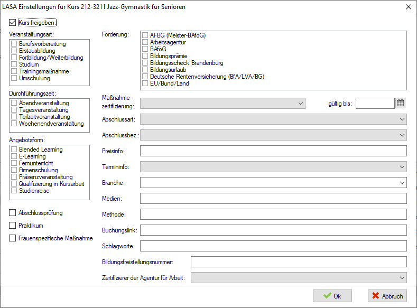Open the Abschlussbez. dropdown list
This screenshot has width=417, height=308.
click(x=273, y=135)
